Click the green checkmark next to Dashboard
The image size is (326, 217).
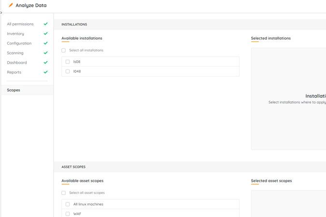tap(45, 62)
